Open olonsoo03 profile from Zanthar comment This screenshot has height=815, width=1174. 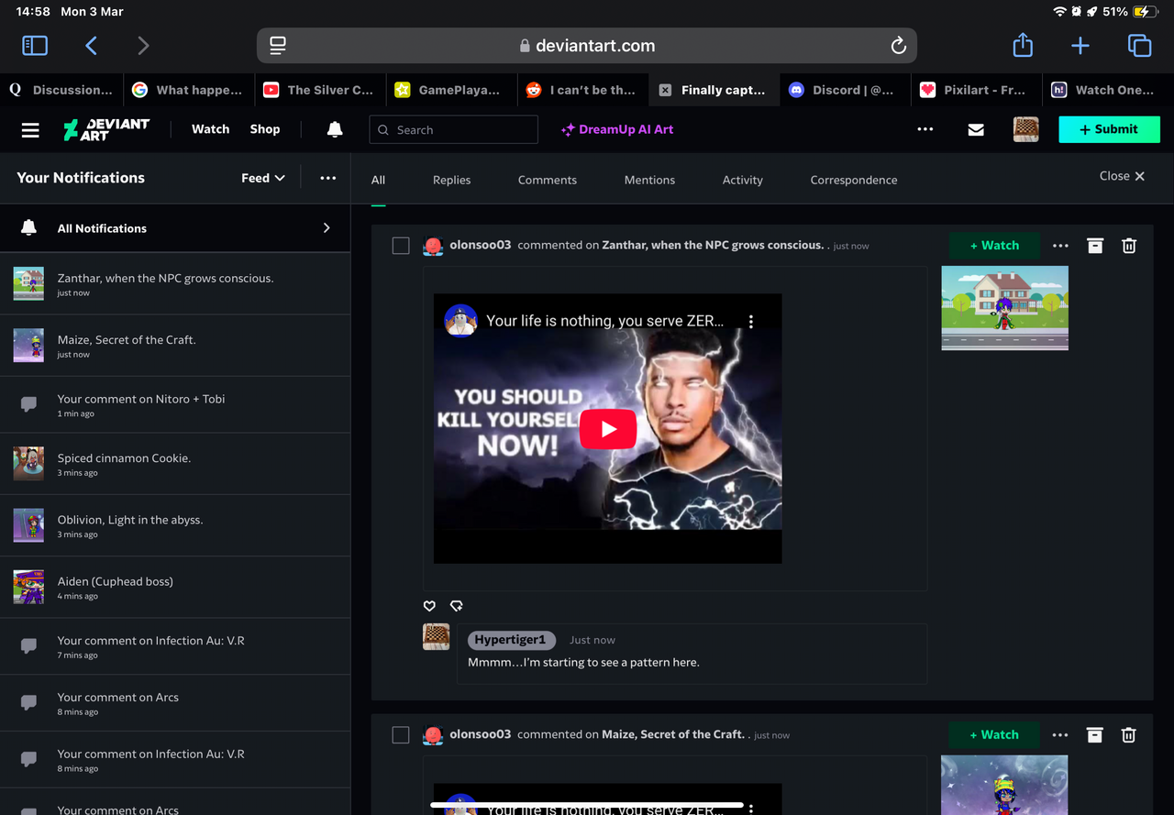coord(481,245)
